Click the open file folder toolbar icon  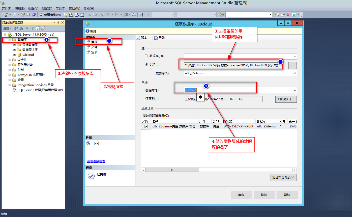23,15
